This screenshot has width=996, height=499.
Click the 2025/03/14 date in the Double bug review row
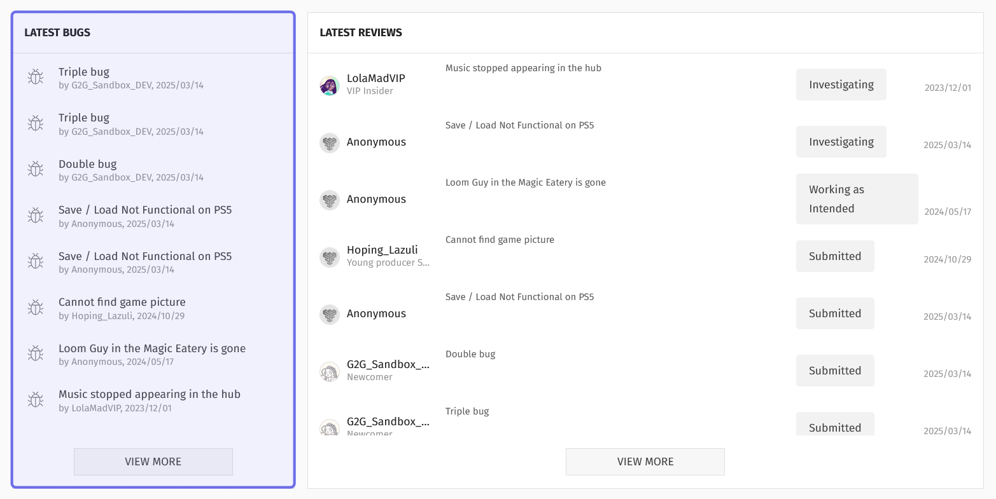click(x=948, y=374)
